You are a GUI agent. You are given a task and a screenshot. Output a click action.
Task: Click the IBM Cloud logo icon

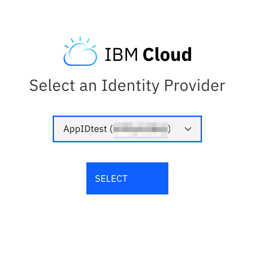[80, 51]
